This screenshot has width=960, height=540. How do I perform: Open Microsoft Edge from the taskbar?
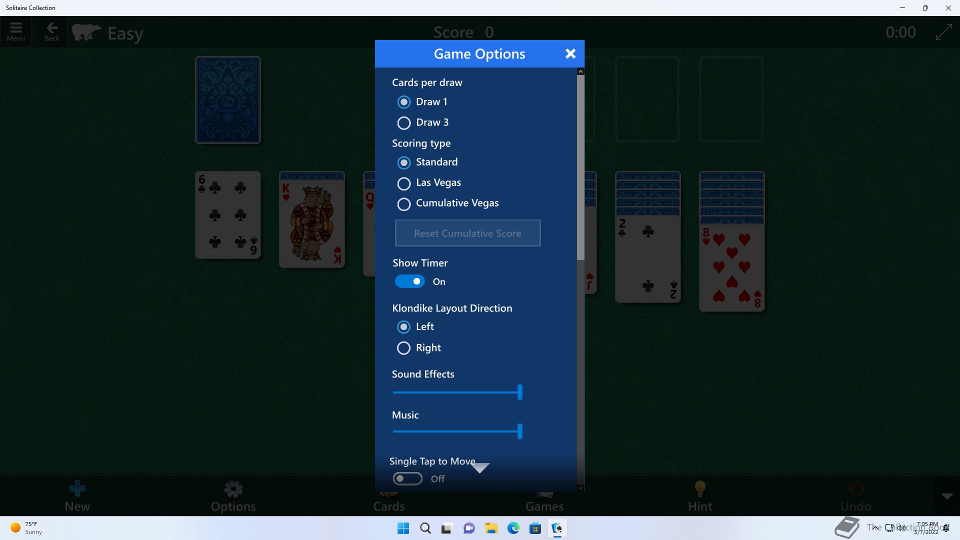pos(513,528)
